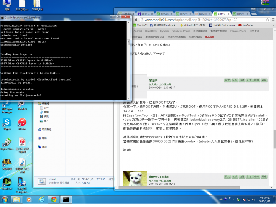Viewport: 276px width, 207px height.
Task: Open the HTC Sync Manager desktop shortcut
Action: tap(7, 107)
